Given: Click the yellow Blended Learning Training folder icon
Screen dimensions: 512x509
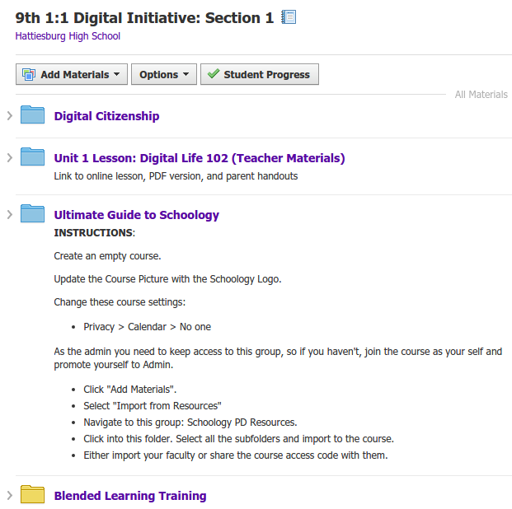Looking at the screenshot, I should pyautogui.click(x=32, y=495).
